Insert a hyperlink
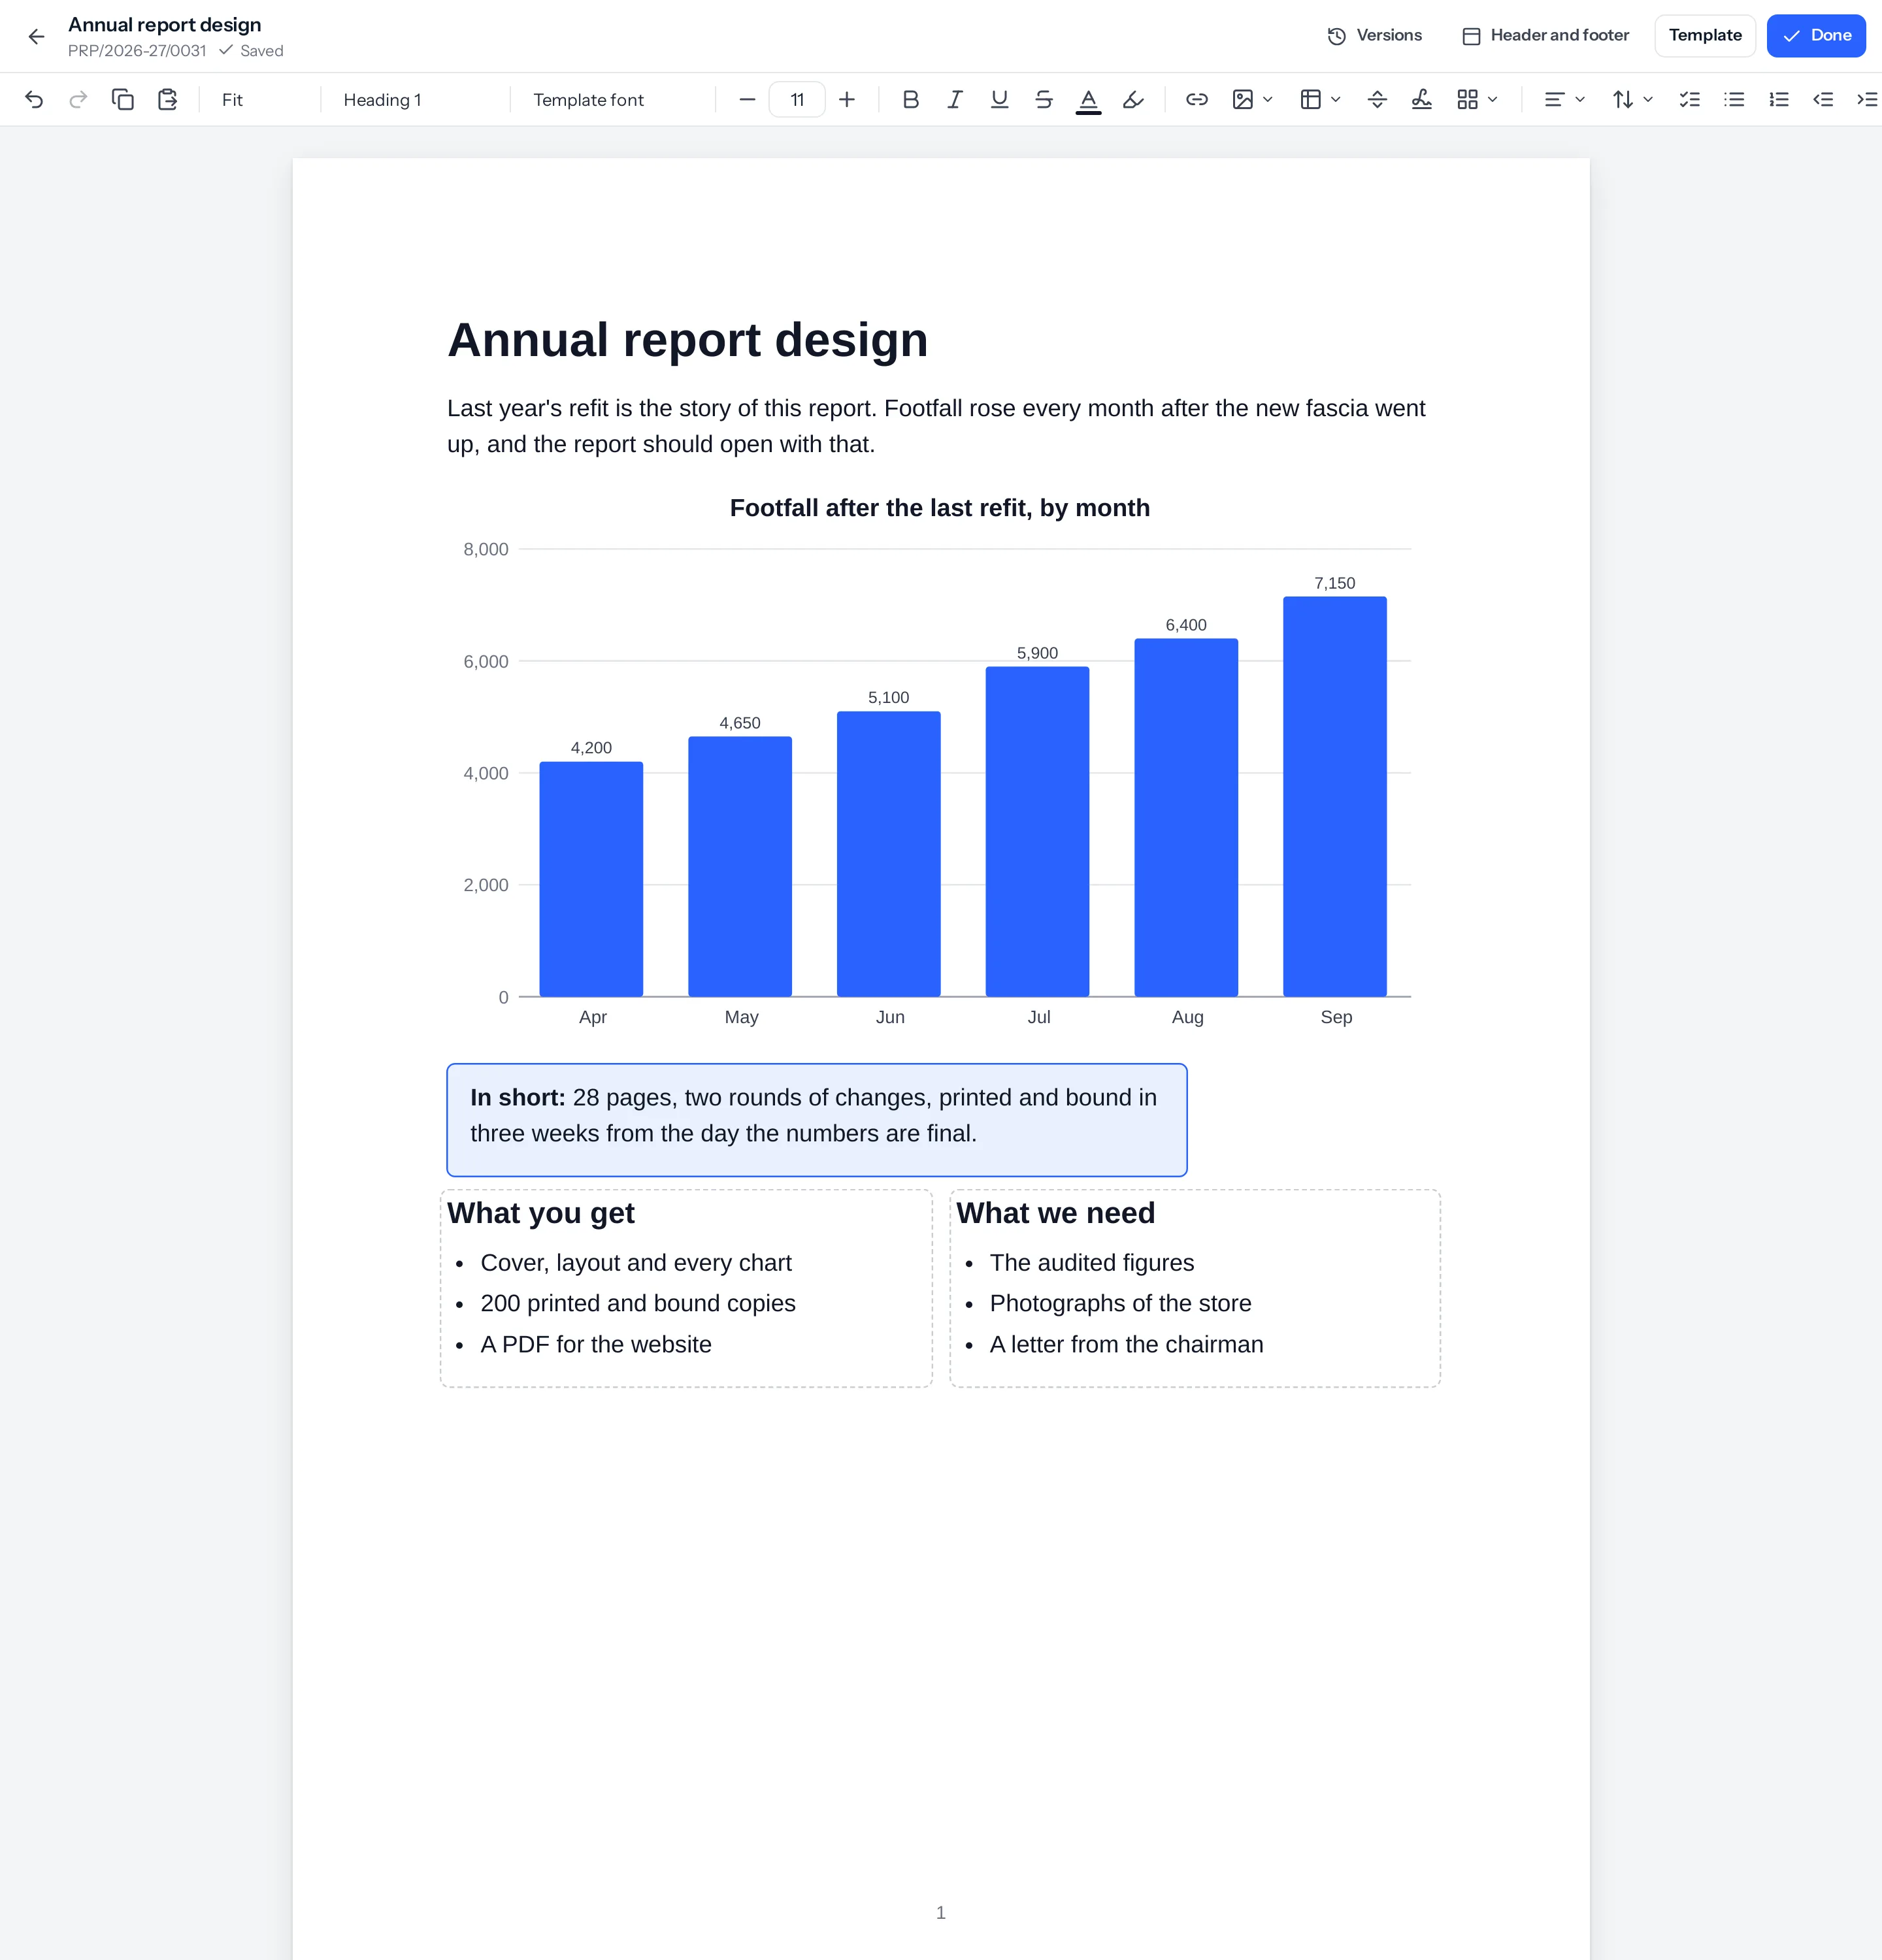 coord(1197,99)
